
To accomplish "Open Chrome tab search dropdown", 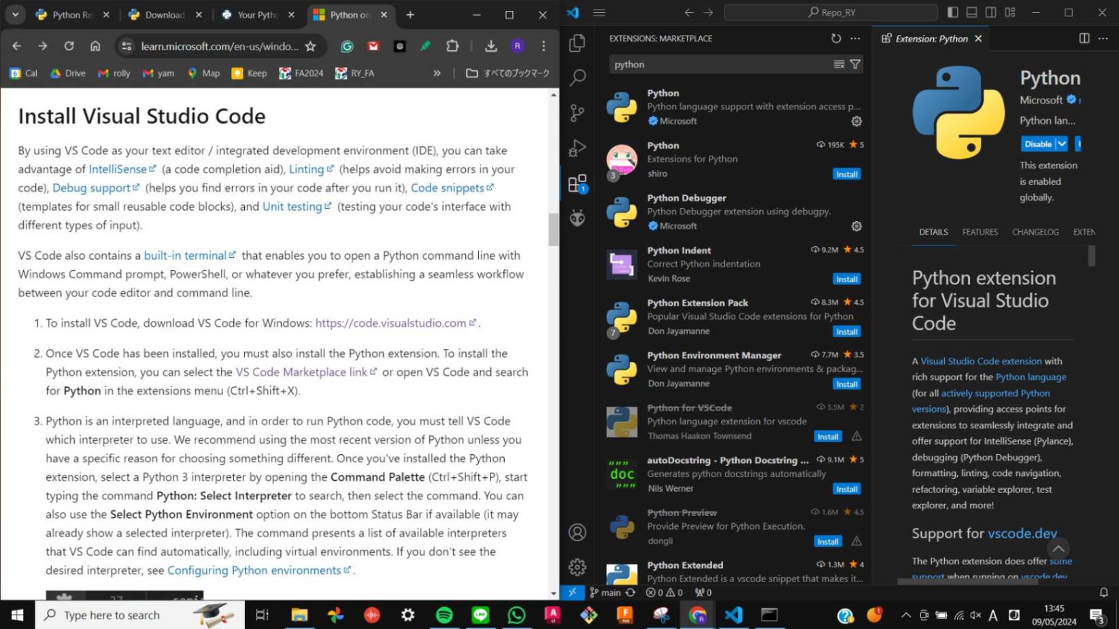I will [15, 14].
